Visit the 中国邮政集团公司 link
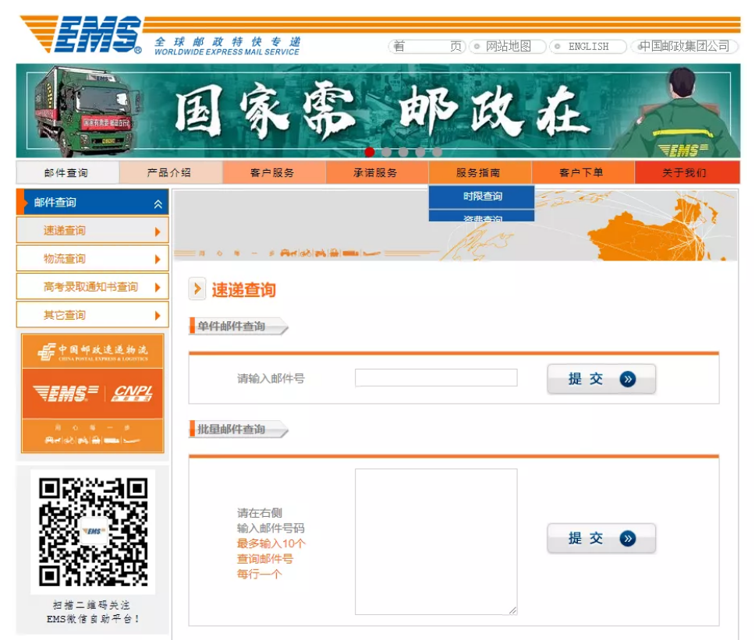 coord(684,46)
